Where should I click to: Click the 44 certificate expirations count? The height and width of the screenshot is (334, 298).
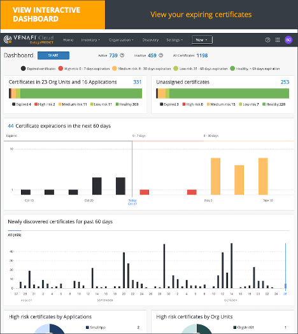(11, 126)
